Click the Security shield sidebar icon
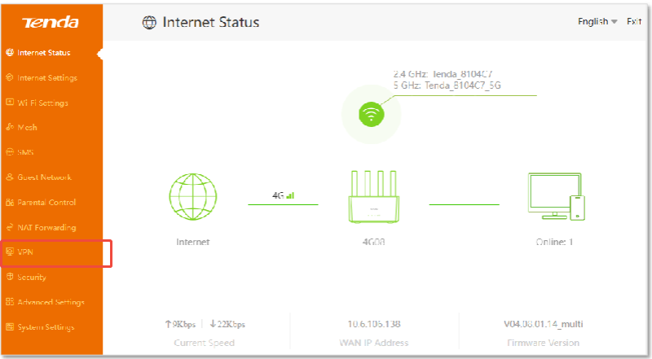Image resolution: width=652 pixels, height=359 pixels. pyautogui.click(x=10, y=278)
